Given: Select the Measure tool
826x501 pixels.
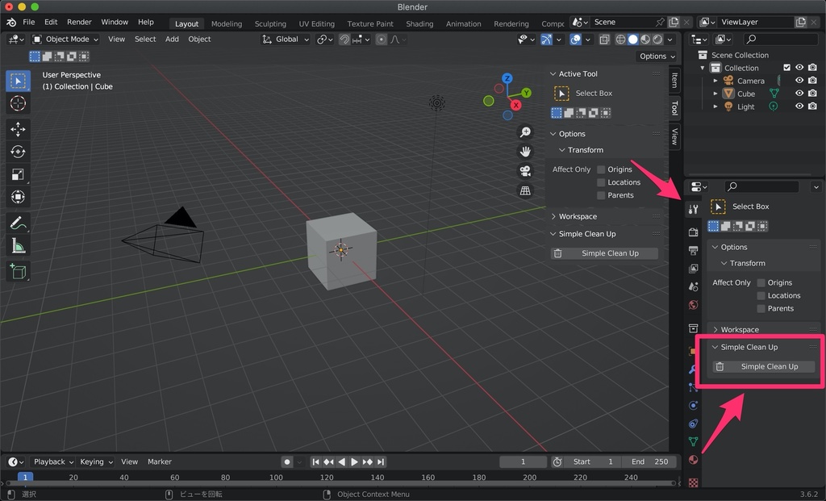Looking at the screenshot, I should [x=19, y=246].
